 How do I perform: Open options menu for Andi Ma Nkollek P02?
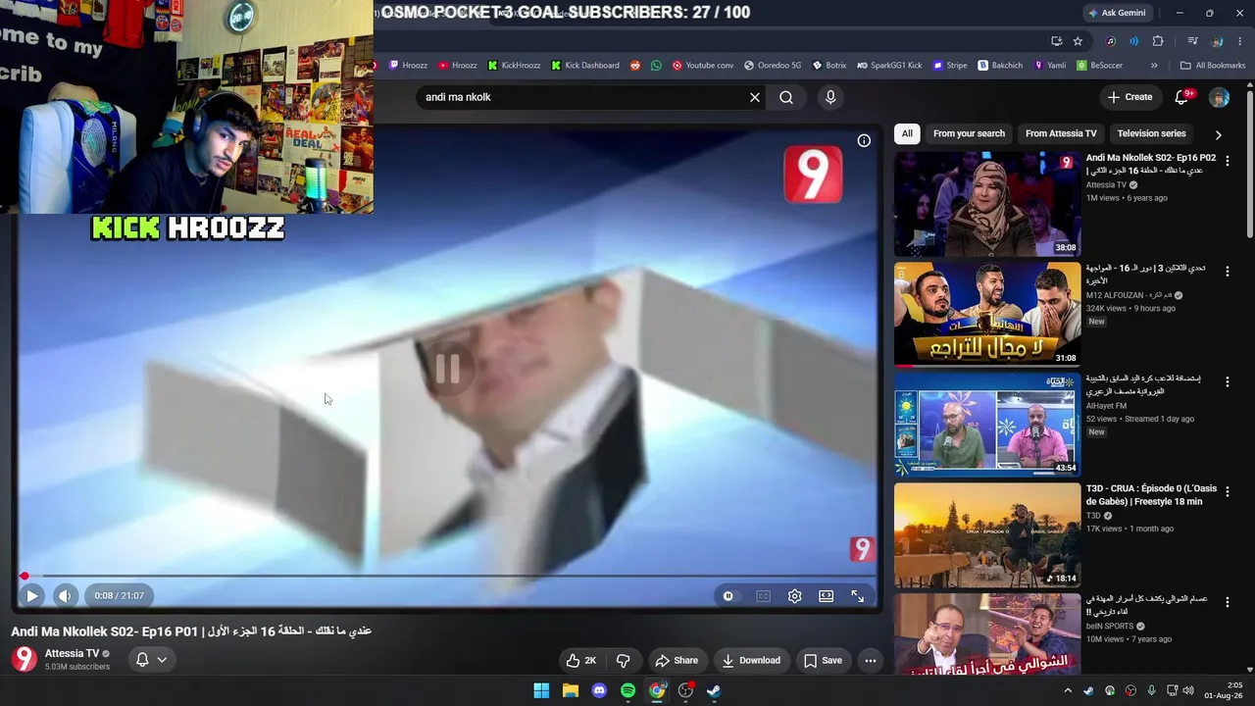click(1227, 160)
